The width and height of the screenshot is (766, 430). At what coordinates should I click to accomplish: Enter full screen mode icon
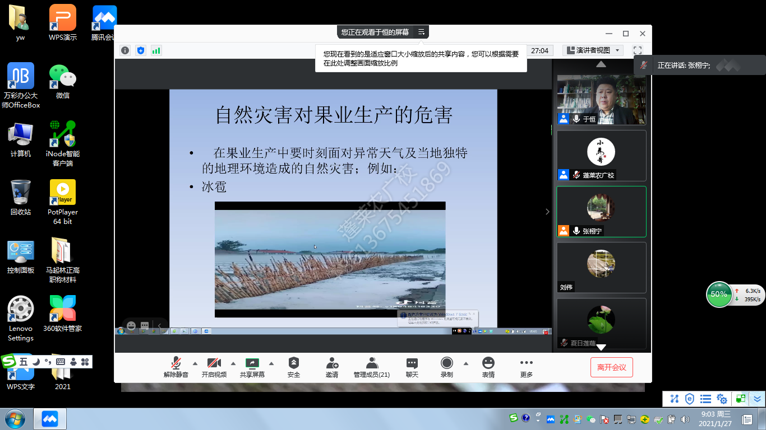[638, 50]
